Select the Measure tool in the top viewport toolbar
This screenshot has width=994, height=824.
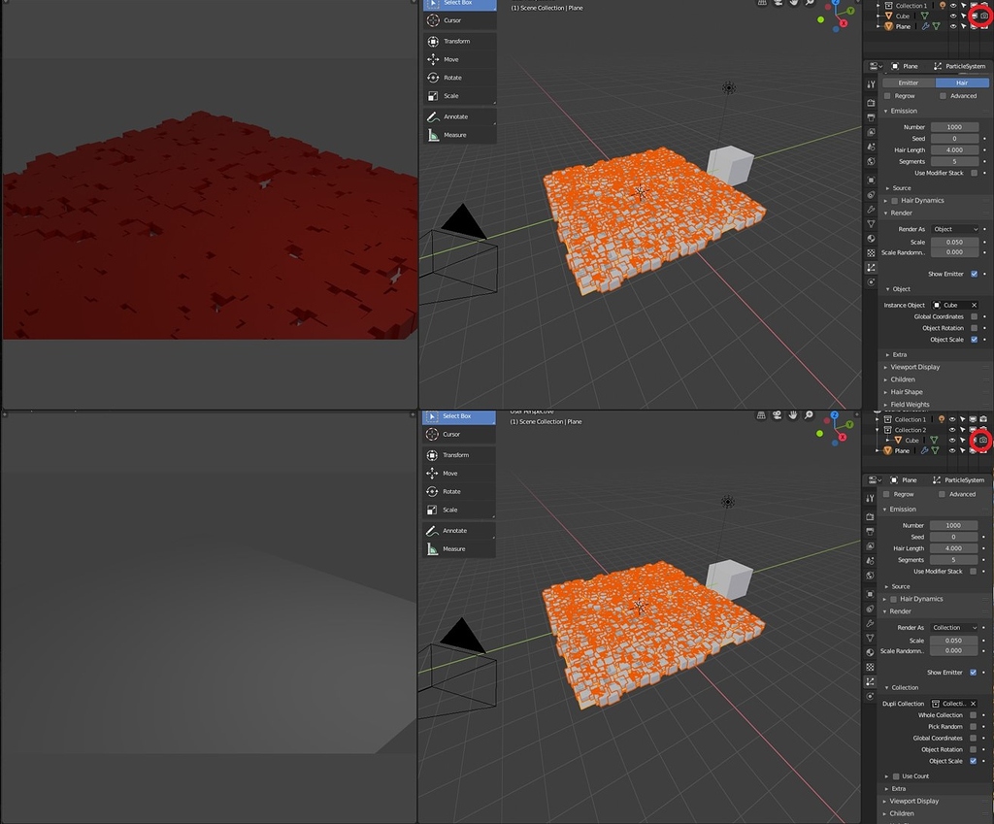coord(459,135)
